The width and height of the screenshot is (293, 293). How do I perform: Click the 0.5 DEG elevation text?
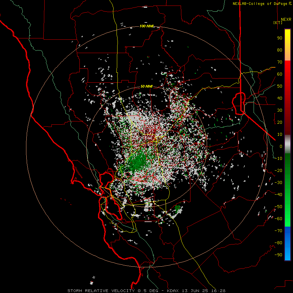coord(148,291)
